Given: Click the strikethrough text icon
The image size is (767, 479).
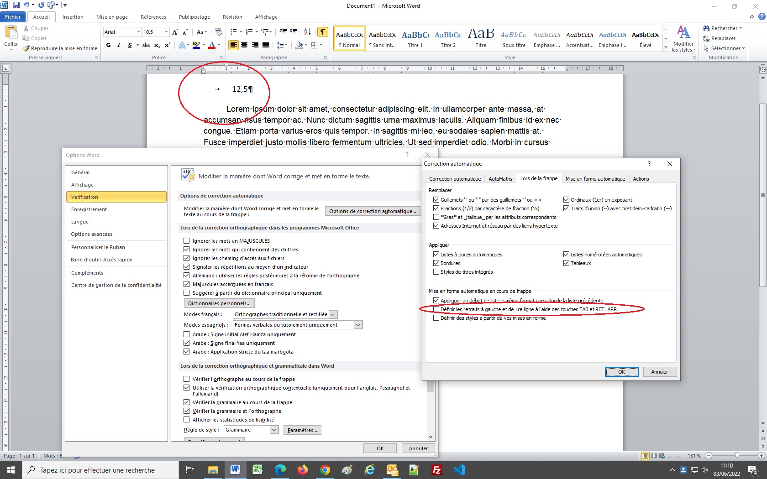Looking at the screenshot, I should coord(146,45).
